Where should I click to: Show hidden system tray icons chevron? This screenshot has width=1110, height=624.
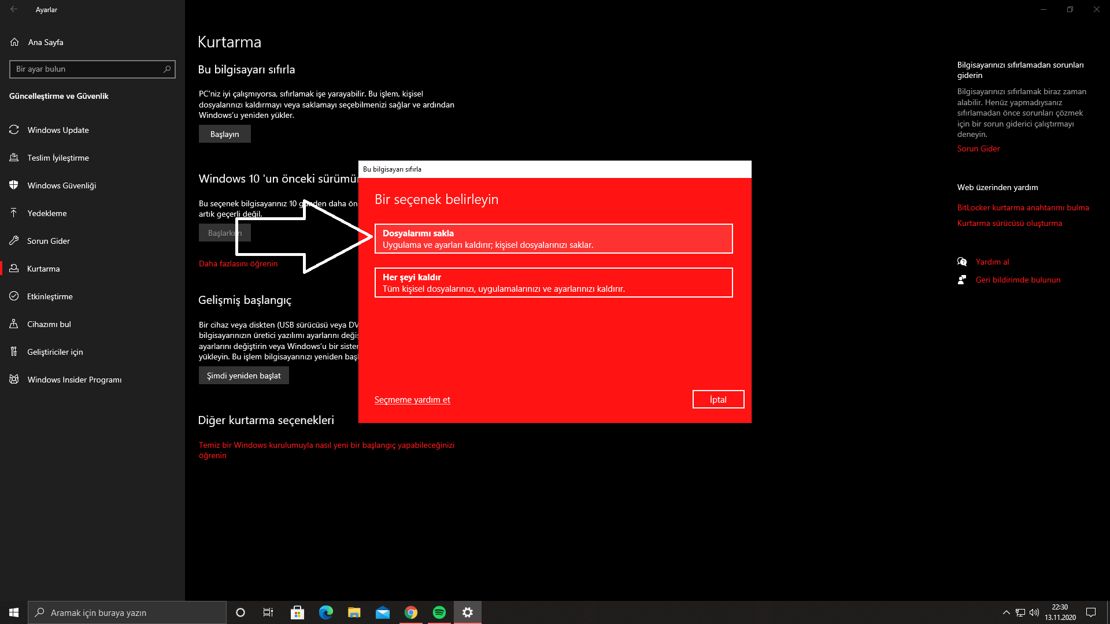(x=1006, y=612)
